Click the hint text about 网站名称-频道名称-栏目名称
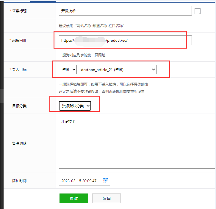The width and height of the screenshot is (216, 209). tap(92, 26)
